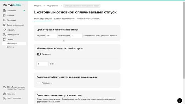Click the Vacations palm tree icon
Viewport: 185px width, 104px height.
[x=4, y=40]
